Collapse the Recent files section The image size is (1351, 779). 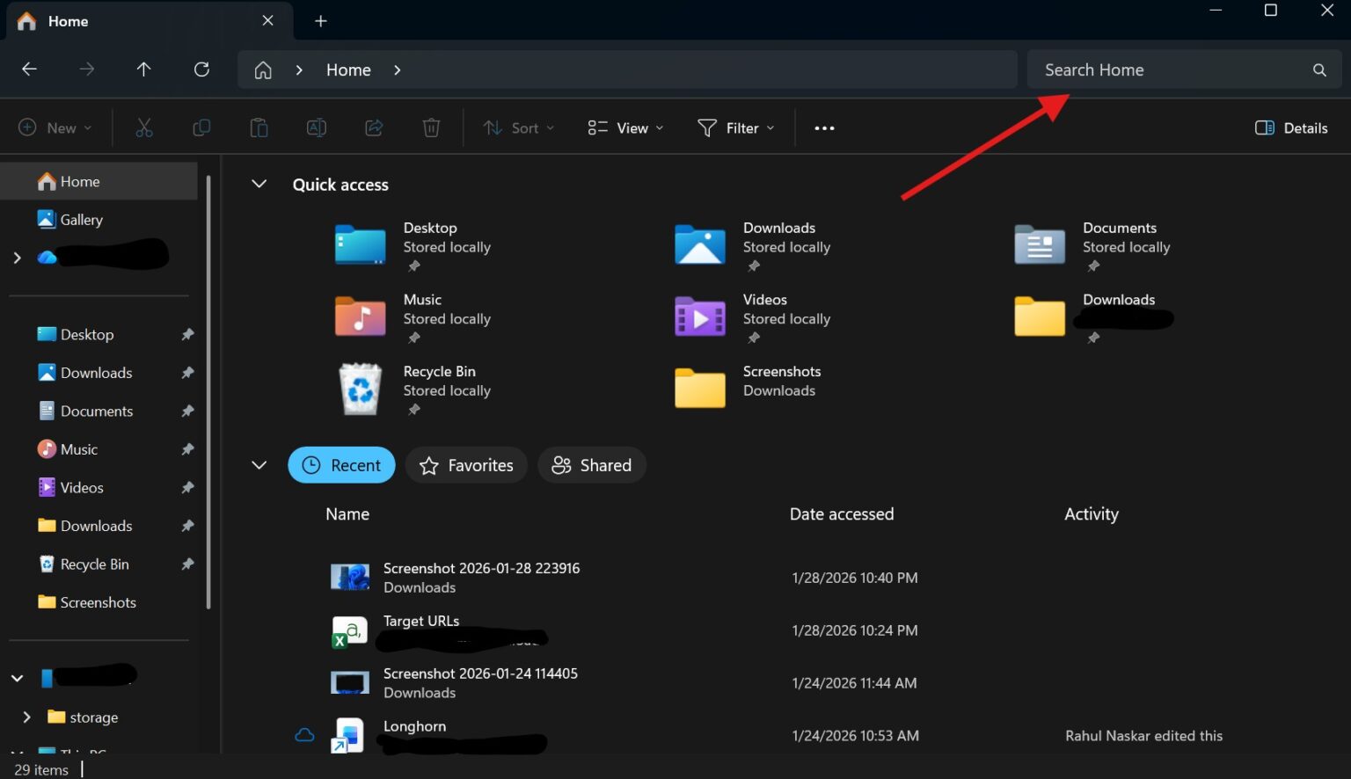tap(259, 465)
